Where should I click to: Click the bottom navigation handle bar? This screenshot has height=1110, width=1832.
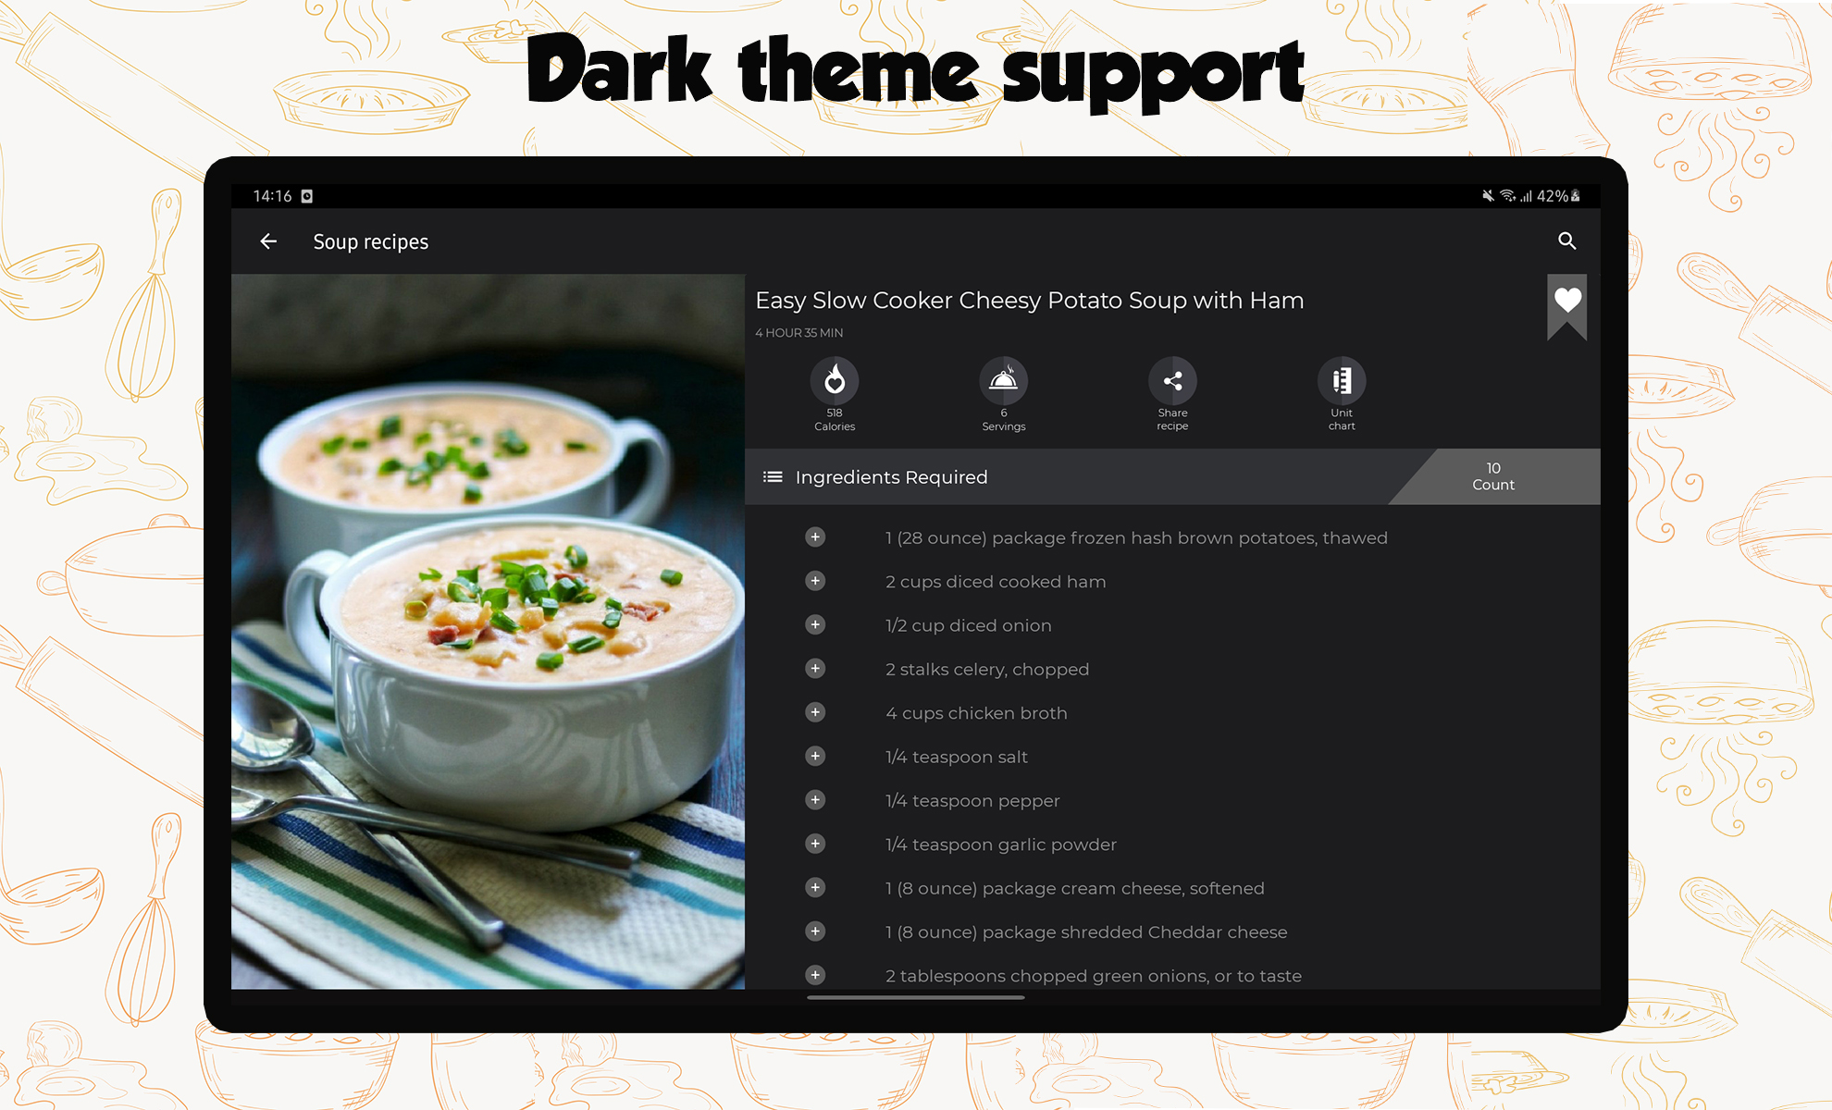click(x=916, y=998)
